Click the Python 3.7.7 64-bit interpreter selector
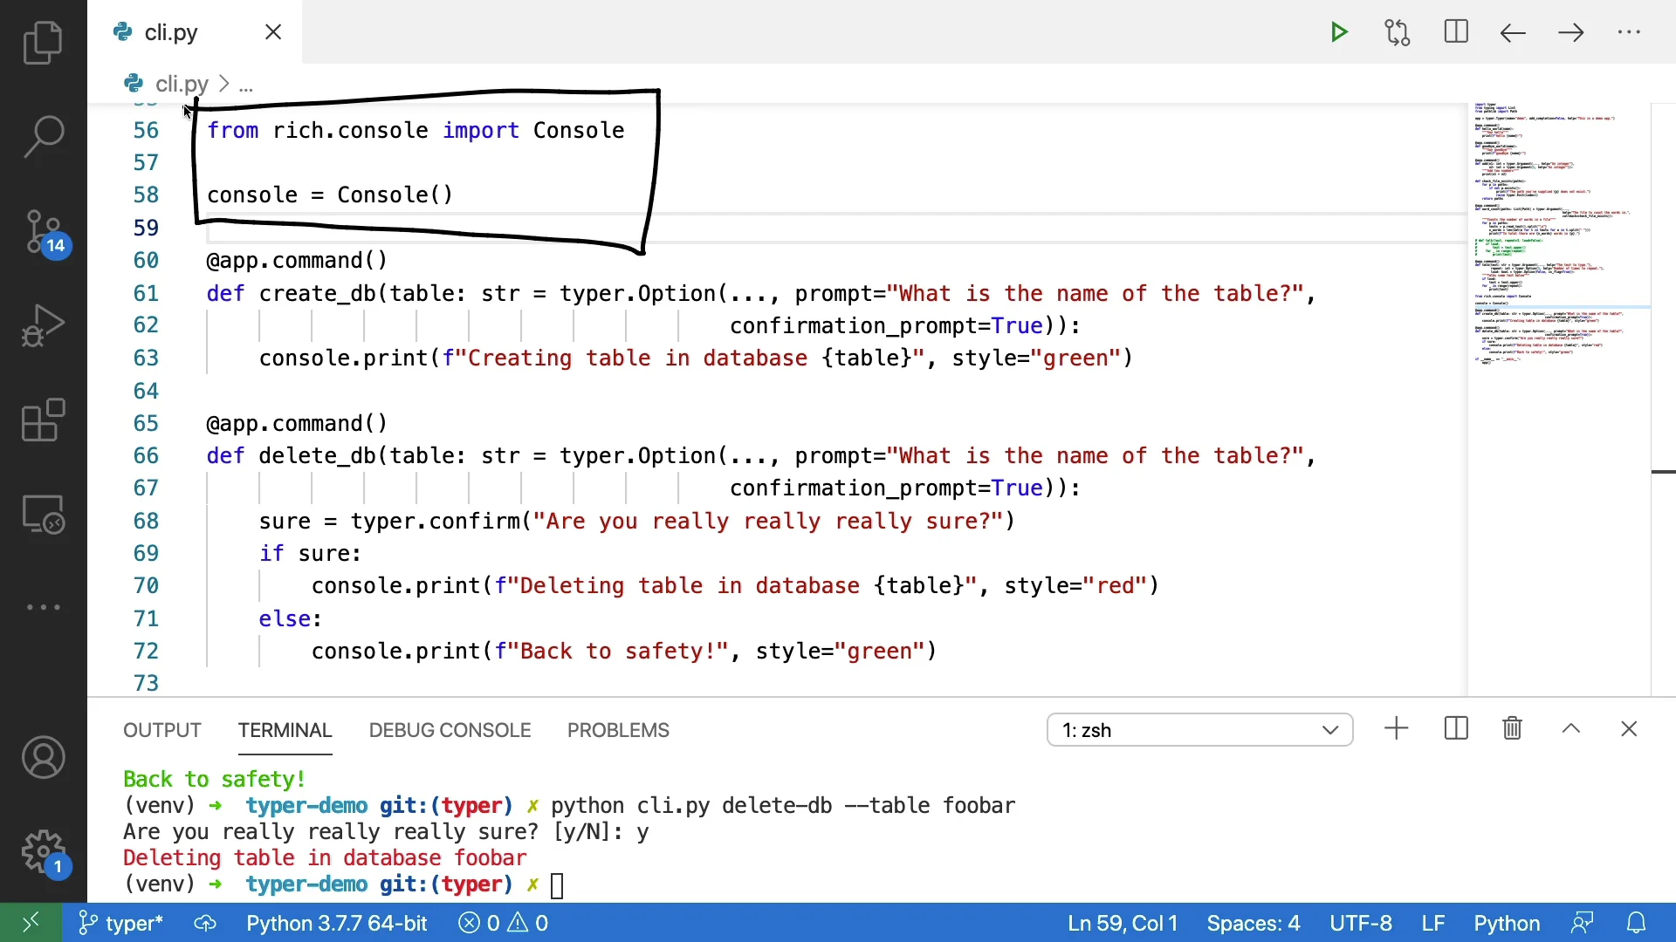This screenshot has height=942, width=1676. (x=336, y=923)
